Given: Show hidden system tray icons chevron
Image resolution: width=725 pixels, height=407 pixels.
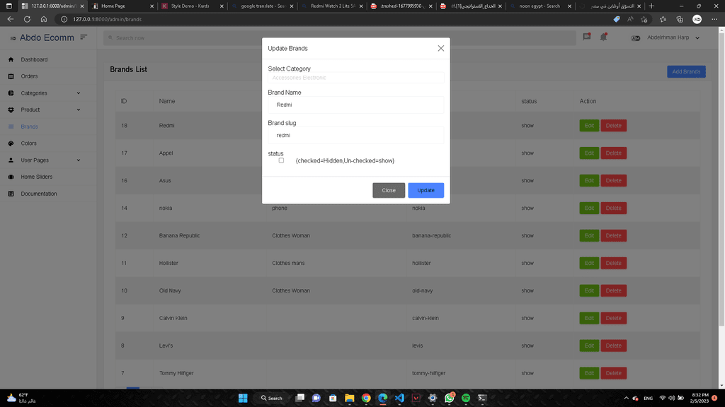Looking at the screenshot, I should pos(626,398).
